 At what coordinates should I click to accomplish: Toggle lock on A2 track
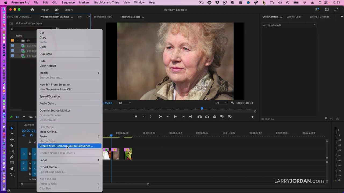[x=30, y=169]
